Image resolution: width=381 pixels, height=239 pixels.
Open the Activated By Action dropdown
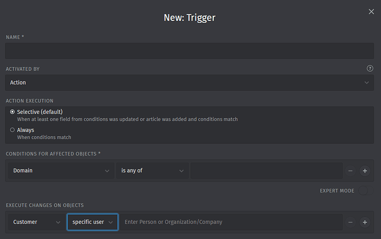[x=189, y=82]
